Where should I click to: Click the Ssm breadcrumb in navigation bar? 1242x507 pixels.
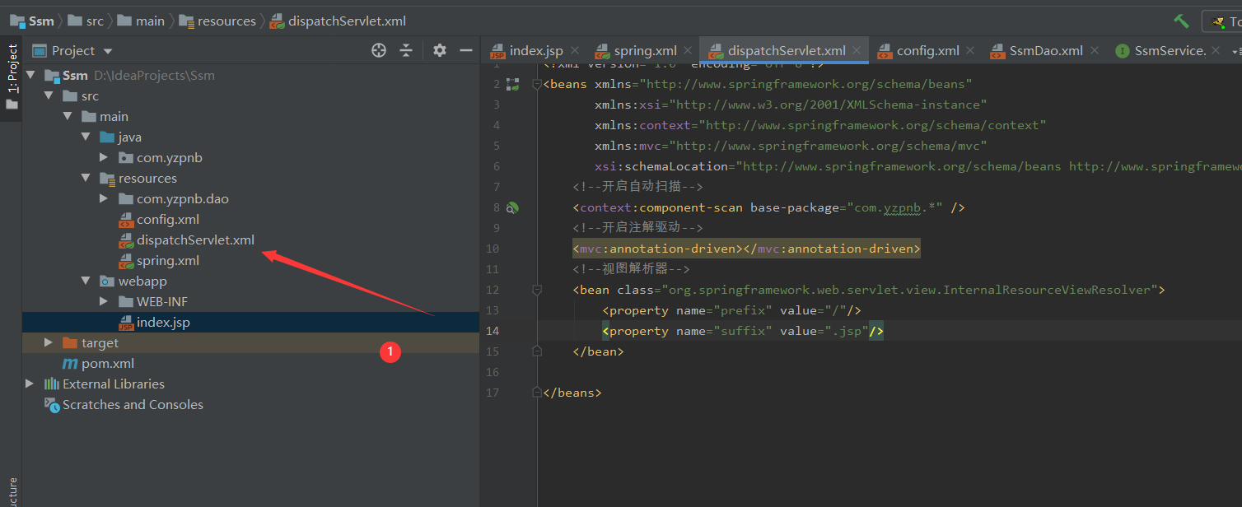(x=31, y=21)
